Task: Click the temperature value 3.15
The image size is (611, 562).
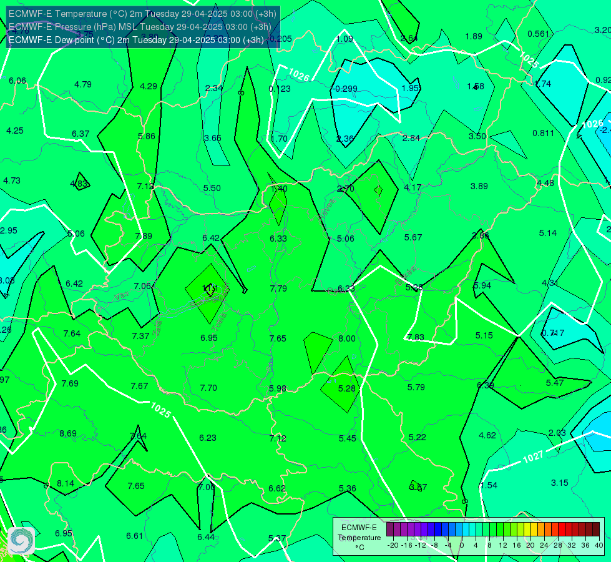Action: [560, 483]
